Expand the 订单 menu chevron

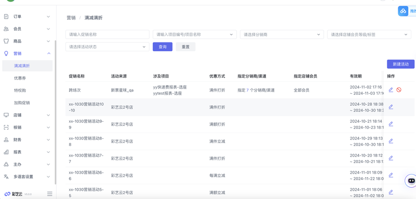coord(48,17)
